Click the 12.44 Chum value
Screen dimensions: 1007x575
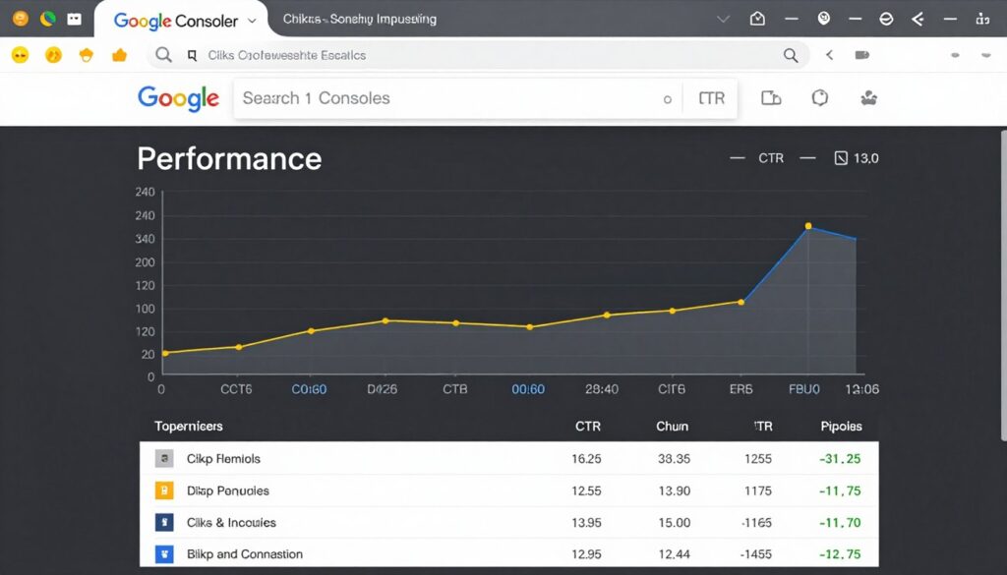[675, 553]
